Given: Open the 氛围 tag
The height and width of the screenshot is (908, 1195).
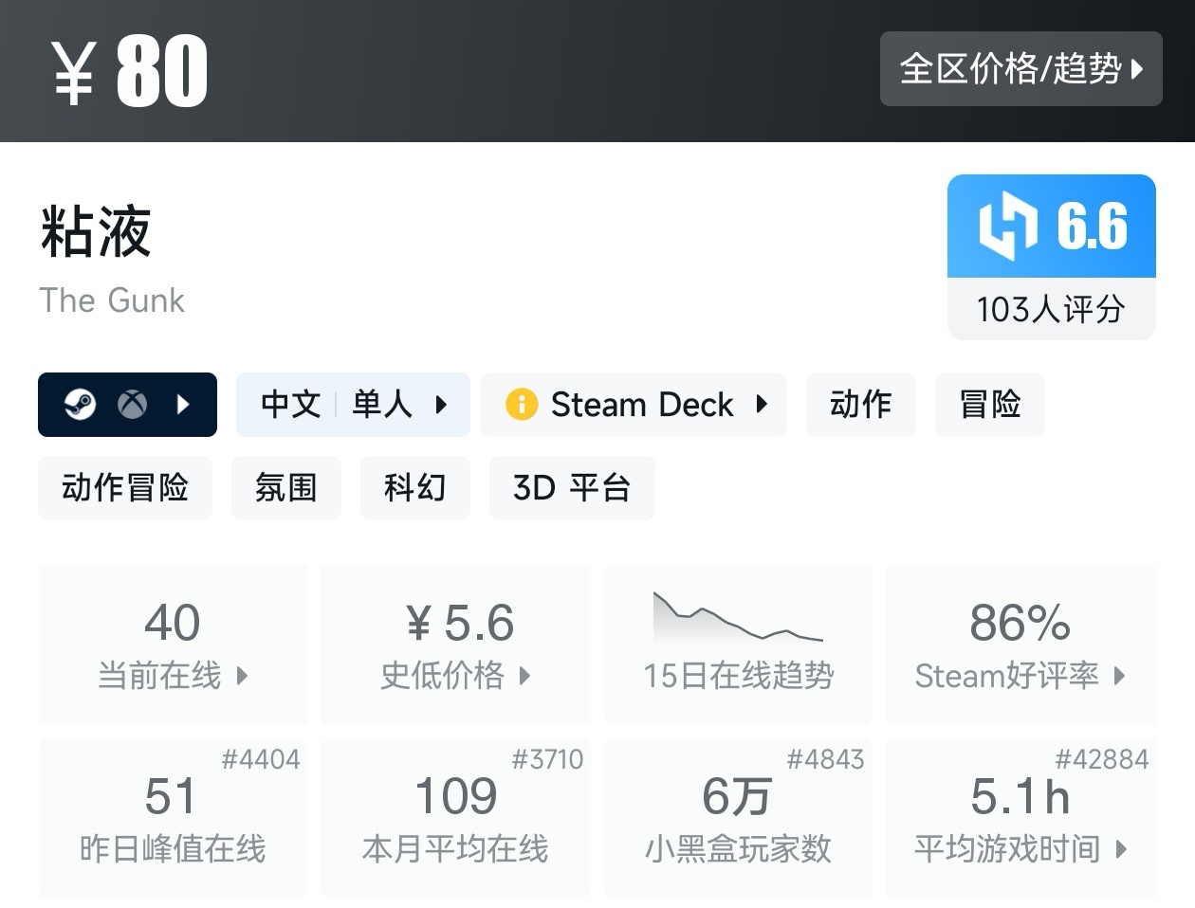Looking at the screenshot, I should [285, 488].
